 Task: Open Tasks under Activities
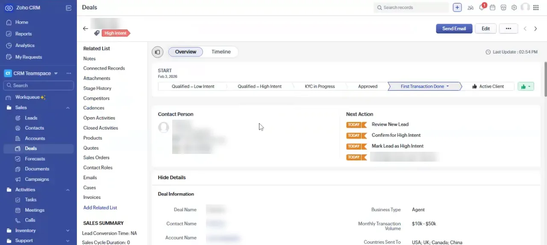tap(30, 200)
